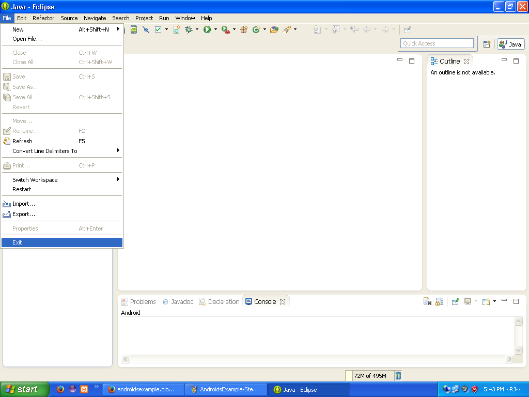Expand the Switch Workspace submenu

pyautogui.click(x=62, y=180)
